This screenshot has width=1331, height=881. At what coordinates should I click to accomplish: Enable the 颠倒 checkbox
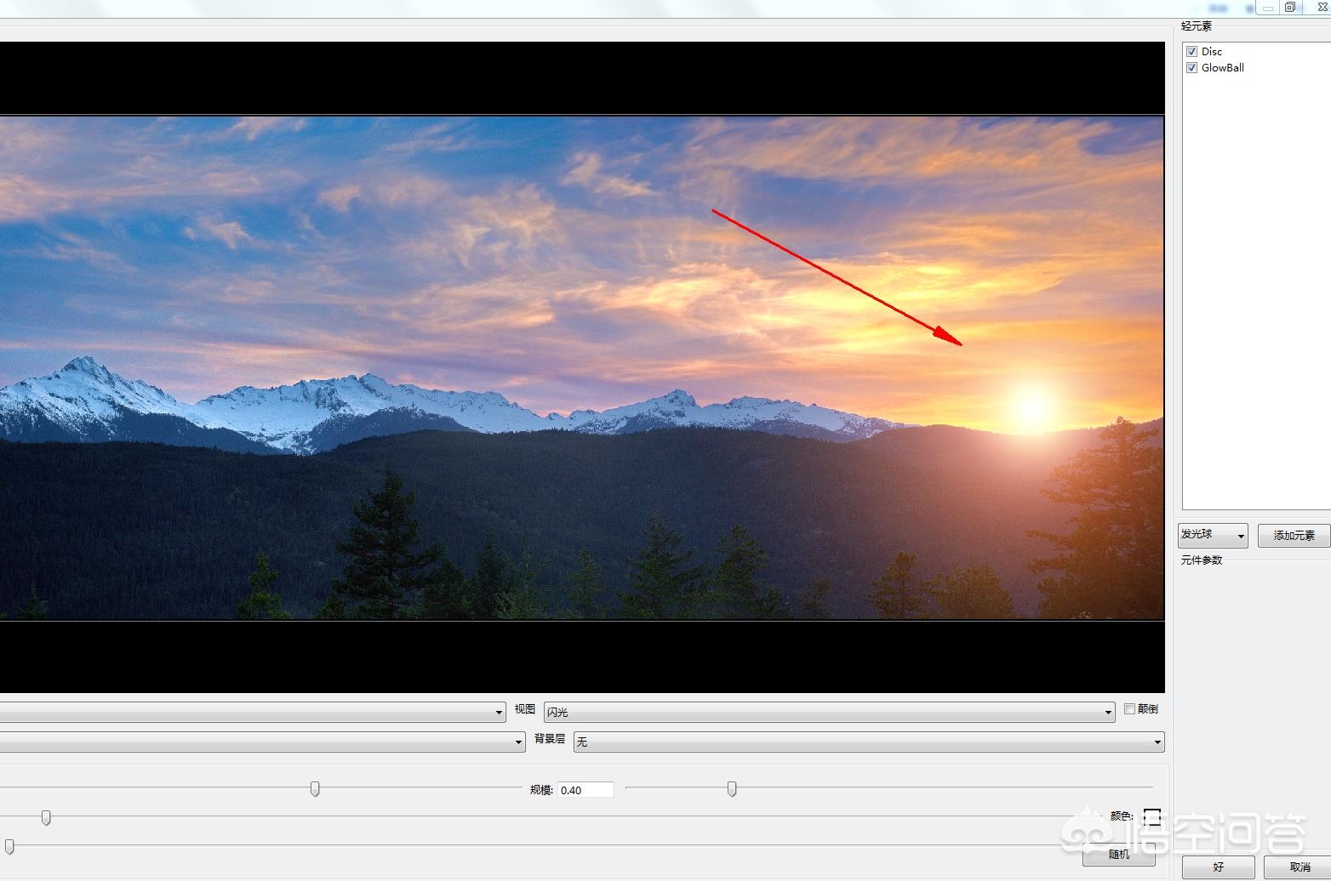[1129, 709]
